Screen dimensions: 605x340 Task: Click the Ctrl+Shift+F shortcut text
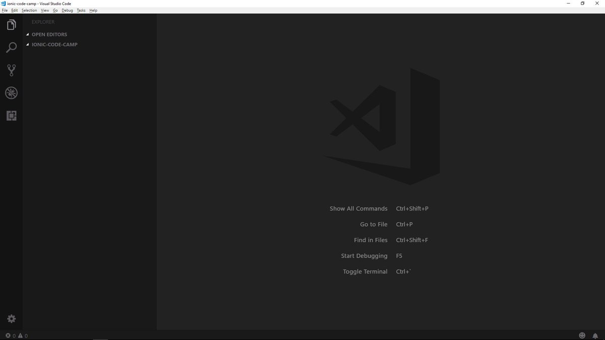point(412,240)
